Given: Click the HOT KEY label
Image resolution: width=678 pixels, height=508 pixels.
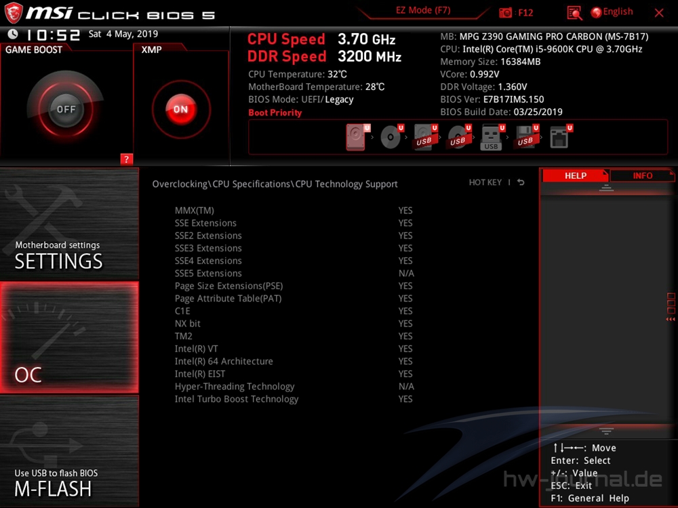Looking at the screenshot, I should [x=485, y=182].
